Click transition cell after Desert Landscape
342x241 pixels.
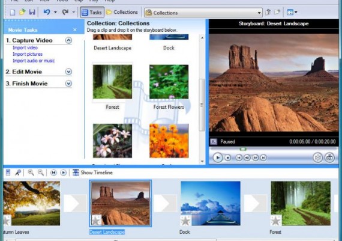(x=166, y=203)
